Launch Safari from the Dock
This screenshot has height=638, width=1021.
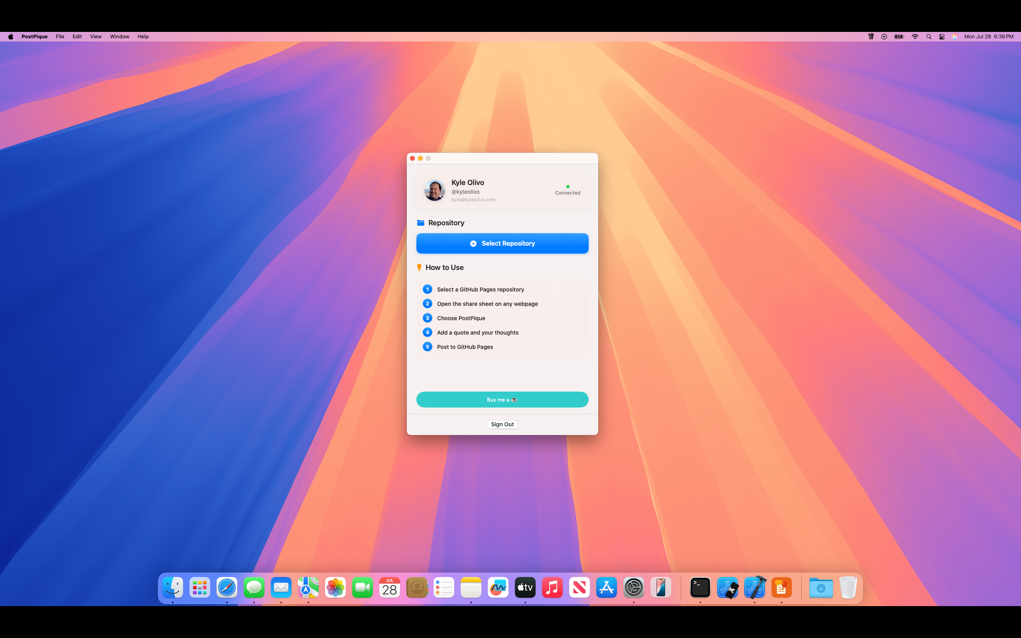coord(227,587)
